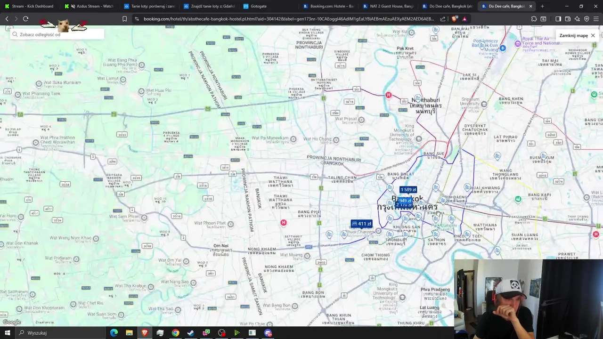Open the browser hamburger menu

(596, 19)
